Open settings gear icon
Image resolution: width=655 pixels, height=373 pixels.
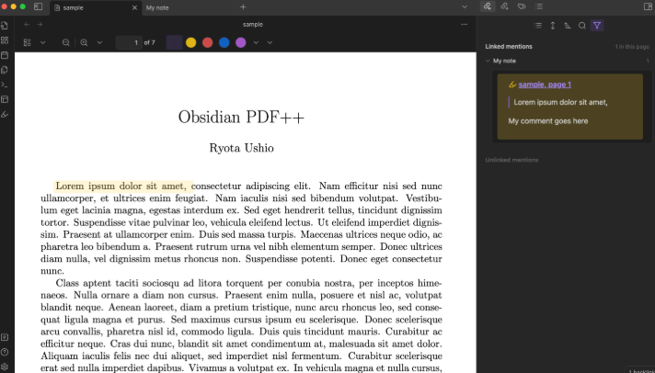click(5, 367)
